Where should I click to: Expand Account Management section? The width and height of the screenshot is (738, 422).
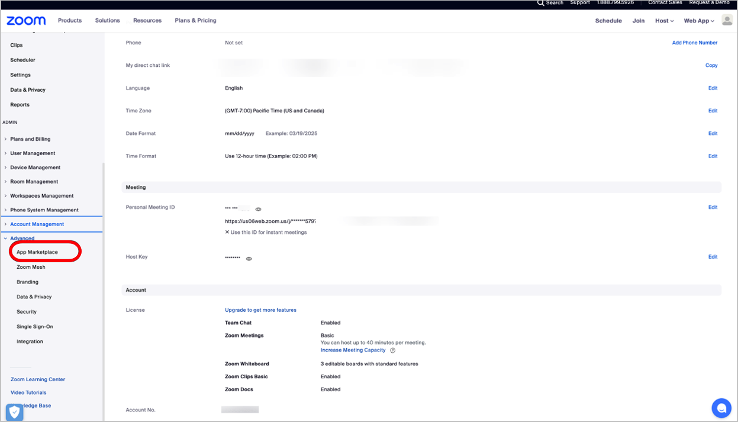37,224
